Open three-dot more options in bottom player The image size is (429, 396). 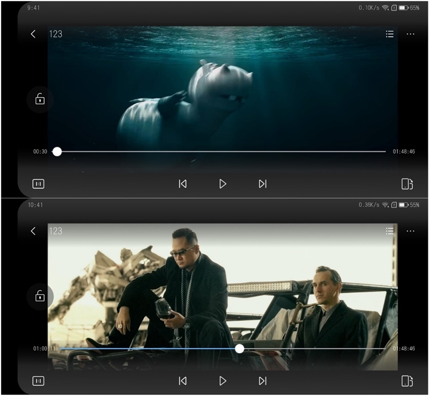click(410, 231)
